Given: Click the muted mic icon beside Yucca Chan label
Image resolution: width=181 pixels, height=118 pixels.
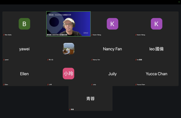Looking at the screenshot, I should point(136,85).
